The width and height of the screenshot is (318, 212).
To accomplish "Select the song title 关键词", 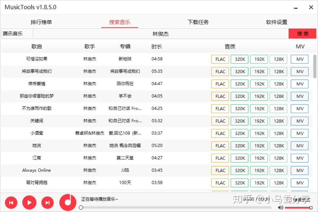I will pos(37,121).
